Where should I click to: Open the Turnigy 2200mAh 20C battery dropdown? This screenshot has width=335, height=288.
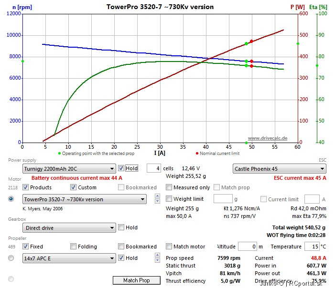point(69,169)
